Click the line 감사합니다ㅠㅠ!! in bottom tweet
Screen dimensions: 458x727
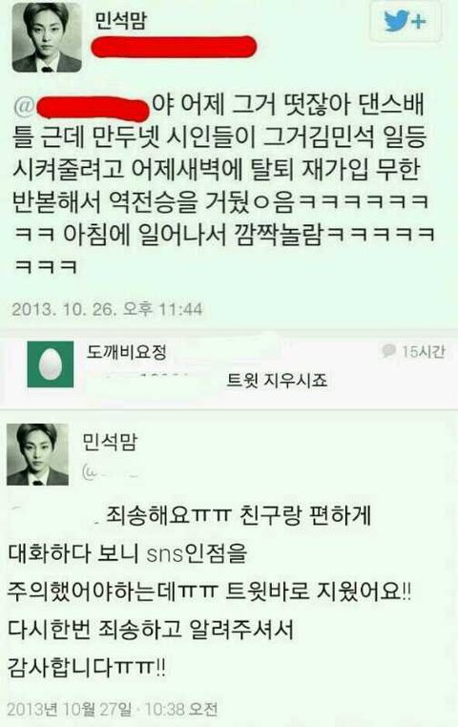[x=86, y=668]
